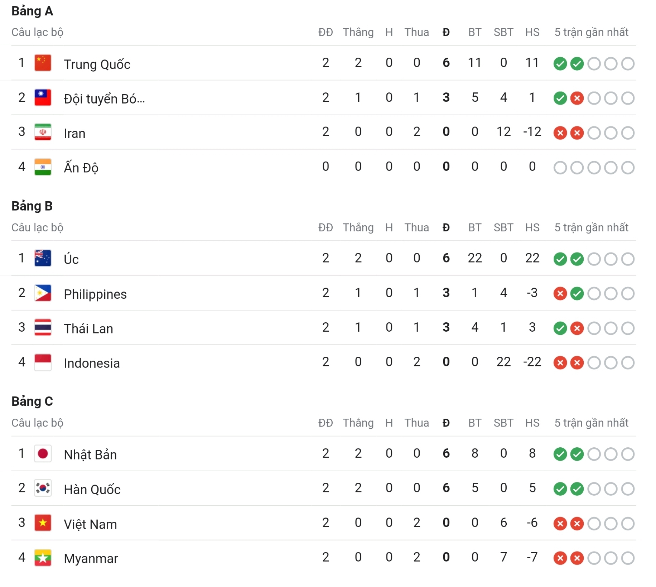Viewport: 656px width, 587px height.
Task: Click the Australia flag next to Úc
Action: (43, 258)
